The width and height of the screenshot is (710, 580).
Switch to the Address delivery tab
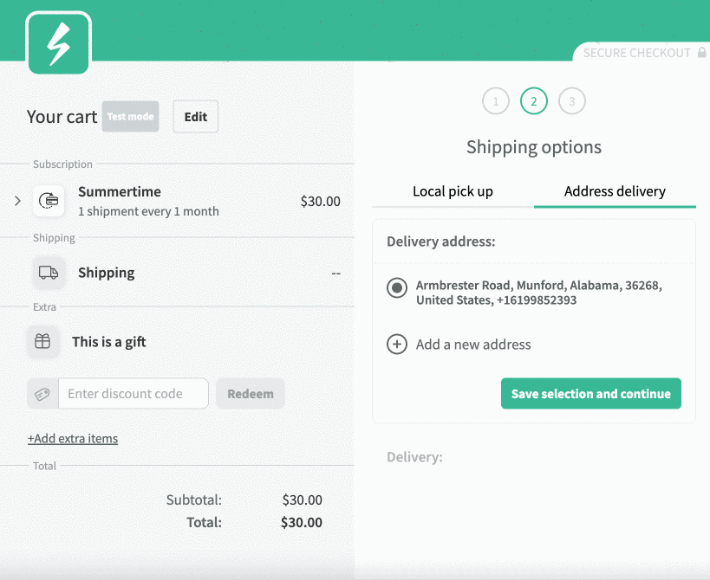click(615, 191)
